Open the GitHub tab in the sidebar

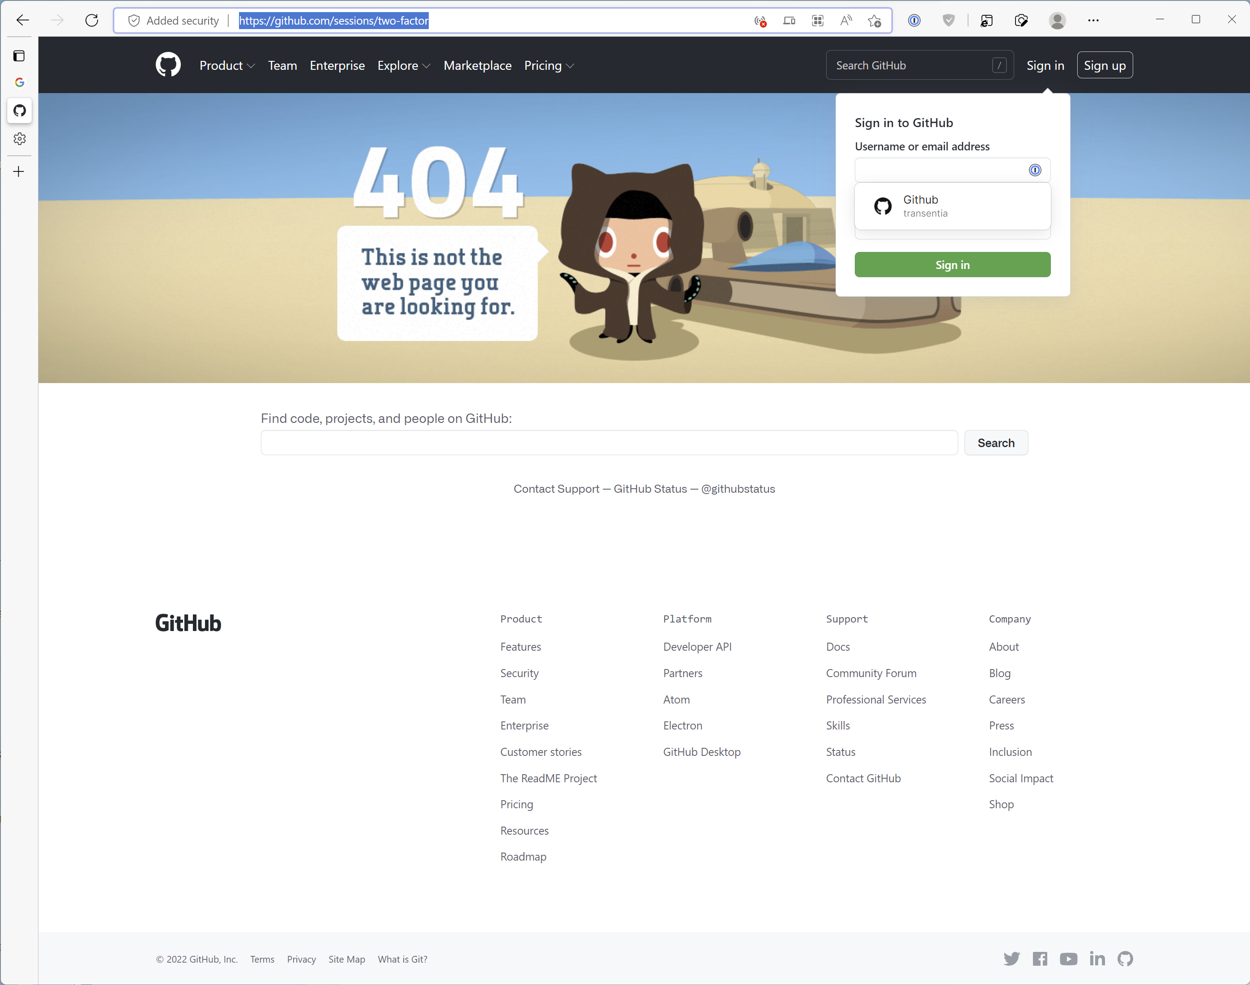[x=20, y=111]
